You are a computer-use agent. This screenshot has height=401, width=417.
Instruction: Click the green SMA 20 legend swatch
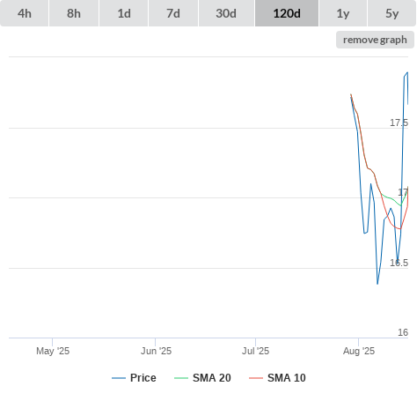(181, 378)
